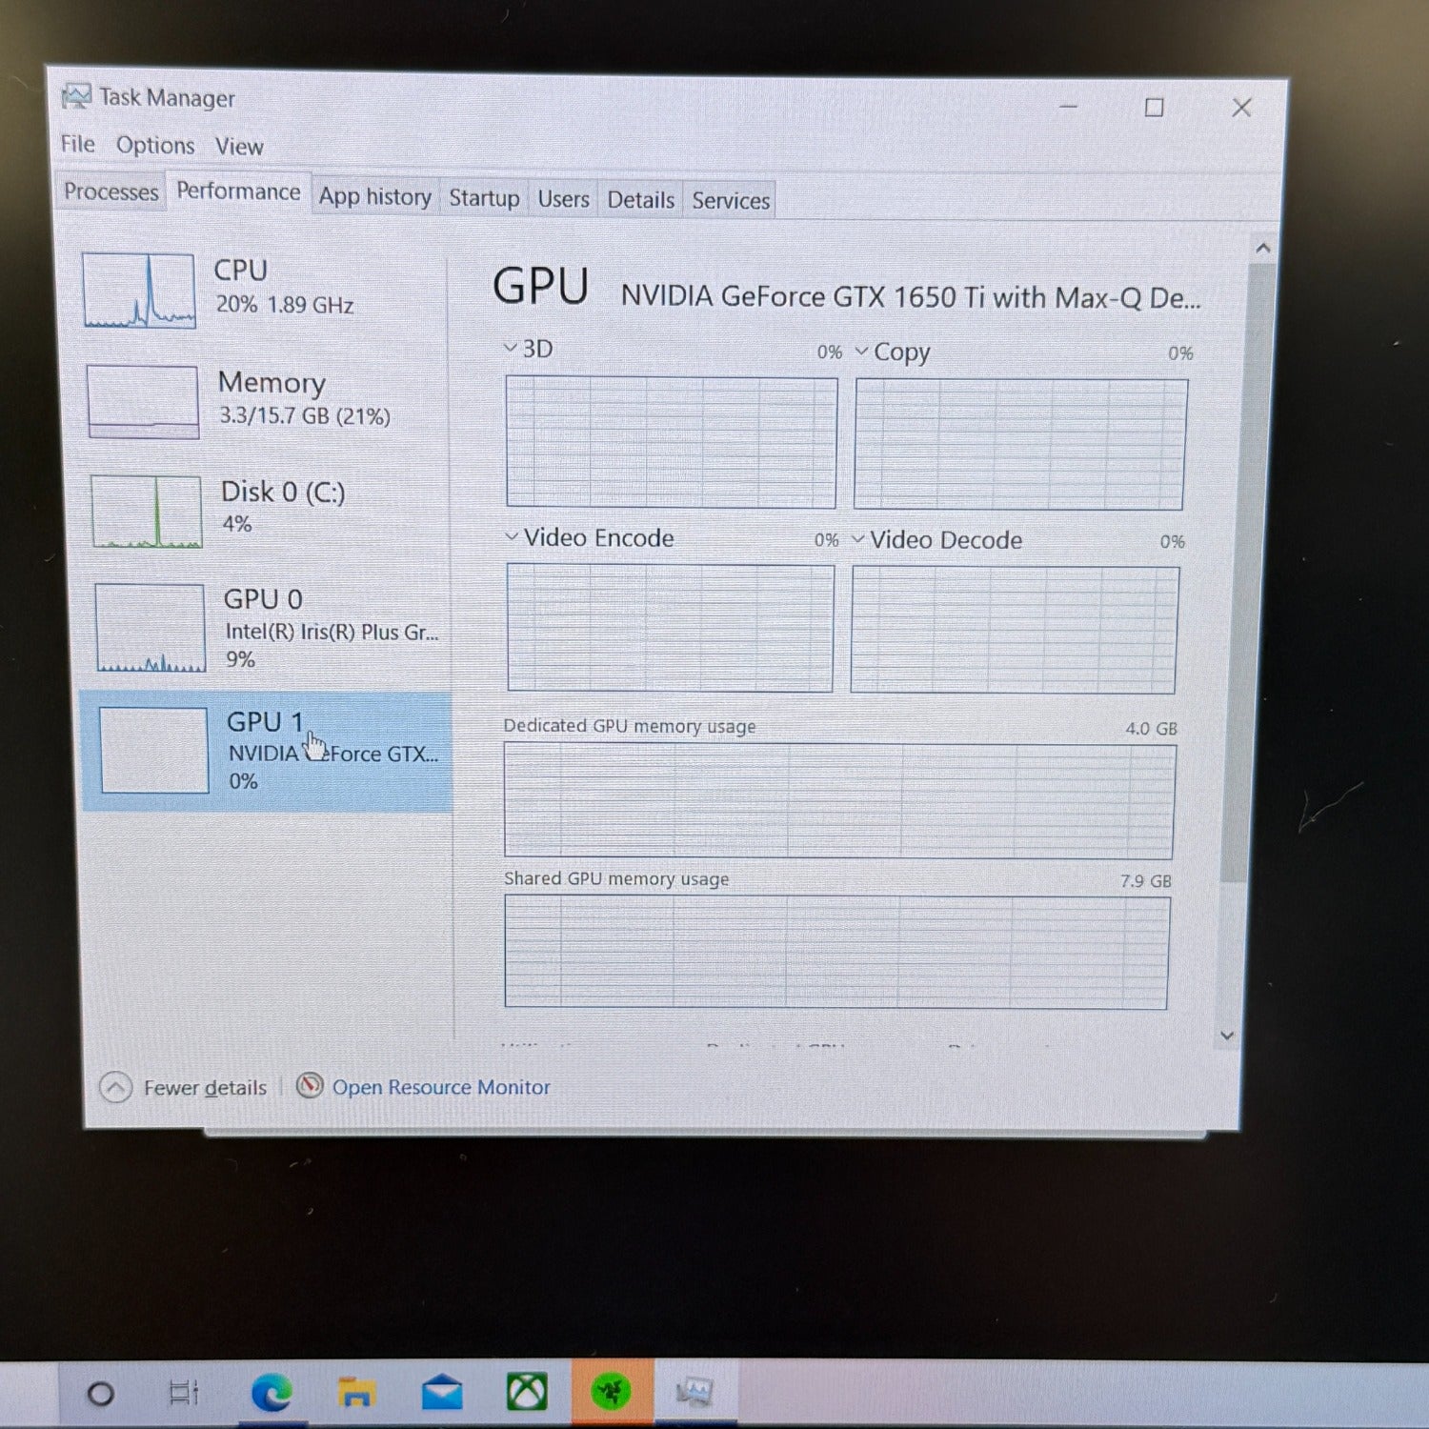Open the Options menu

pos(155,146)
